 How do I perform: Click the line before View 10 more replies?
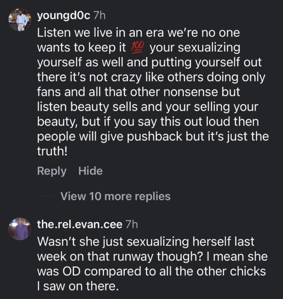[46, 197]
